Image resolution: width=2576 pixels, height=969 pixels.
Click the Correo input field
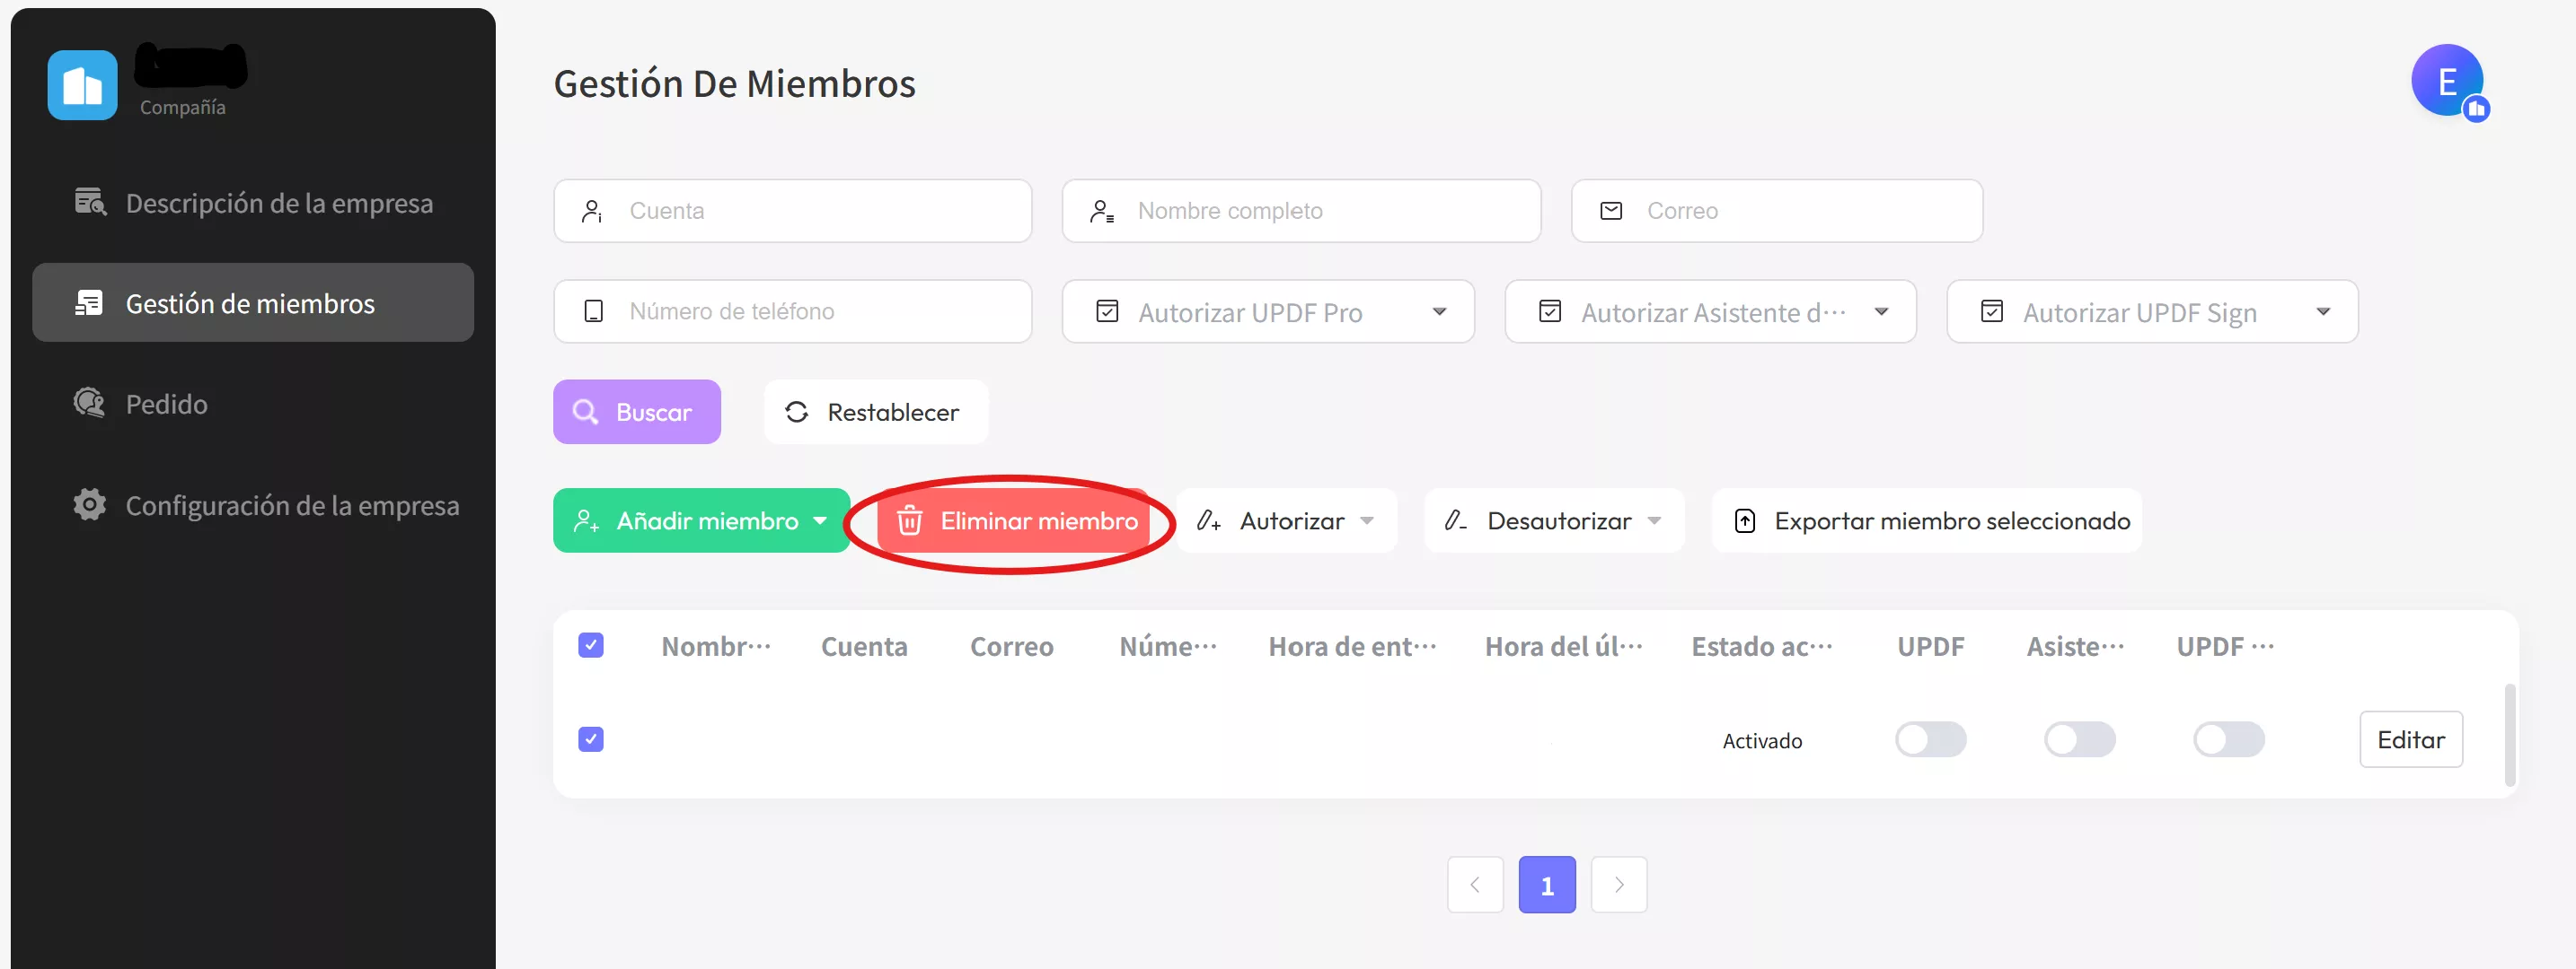pos(1777,211)
